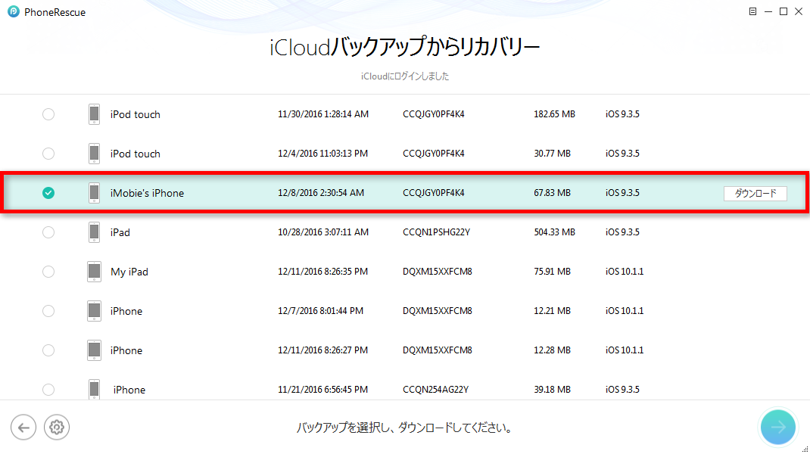Click the ダウンロード button
The image size is (810, 454).
(755, 193)
